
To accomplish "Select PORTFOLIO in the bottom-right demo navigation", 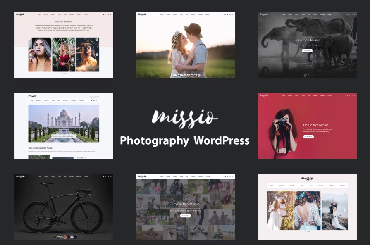I will click(281, 185).
